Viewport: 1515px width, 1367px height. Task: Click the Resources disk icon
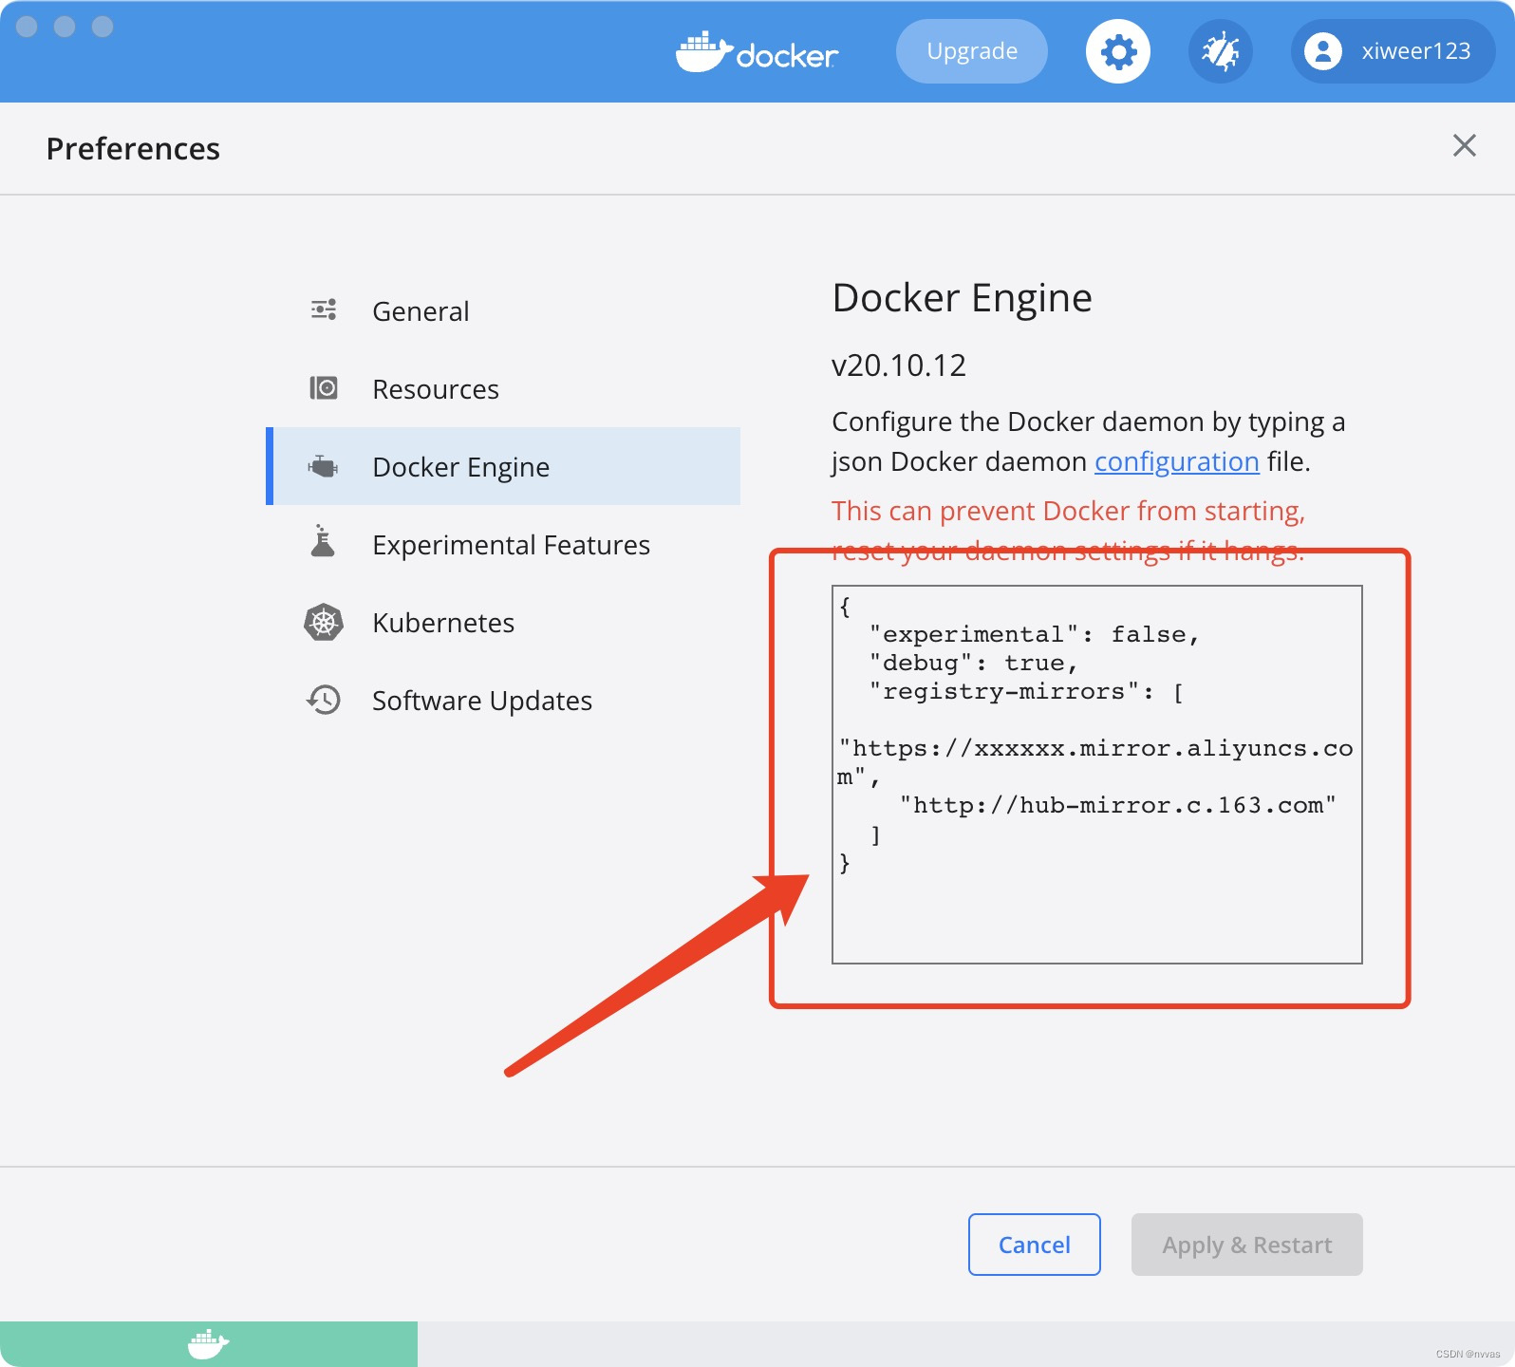tap(324, 387)
